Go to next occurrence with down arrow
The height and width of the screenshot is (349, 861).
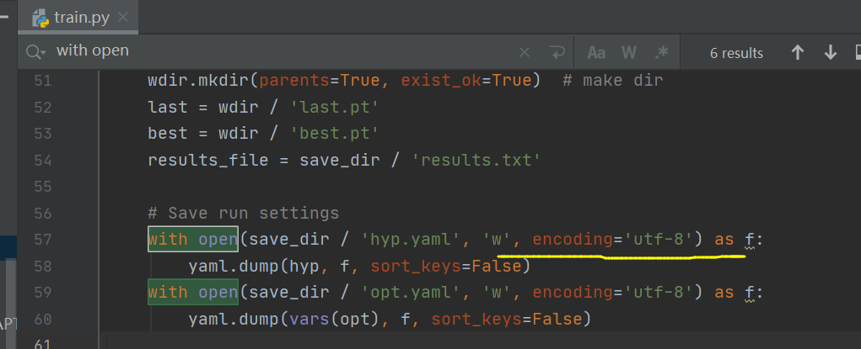point(831,53)
